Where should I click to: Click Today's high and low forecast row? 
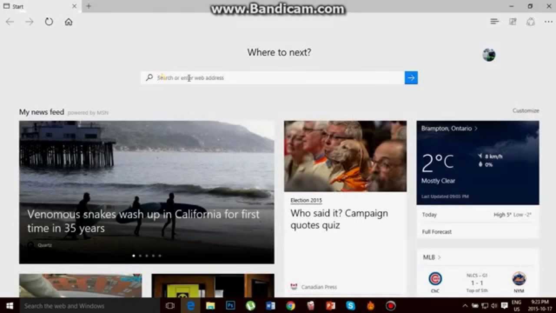477,214
